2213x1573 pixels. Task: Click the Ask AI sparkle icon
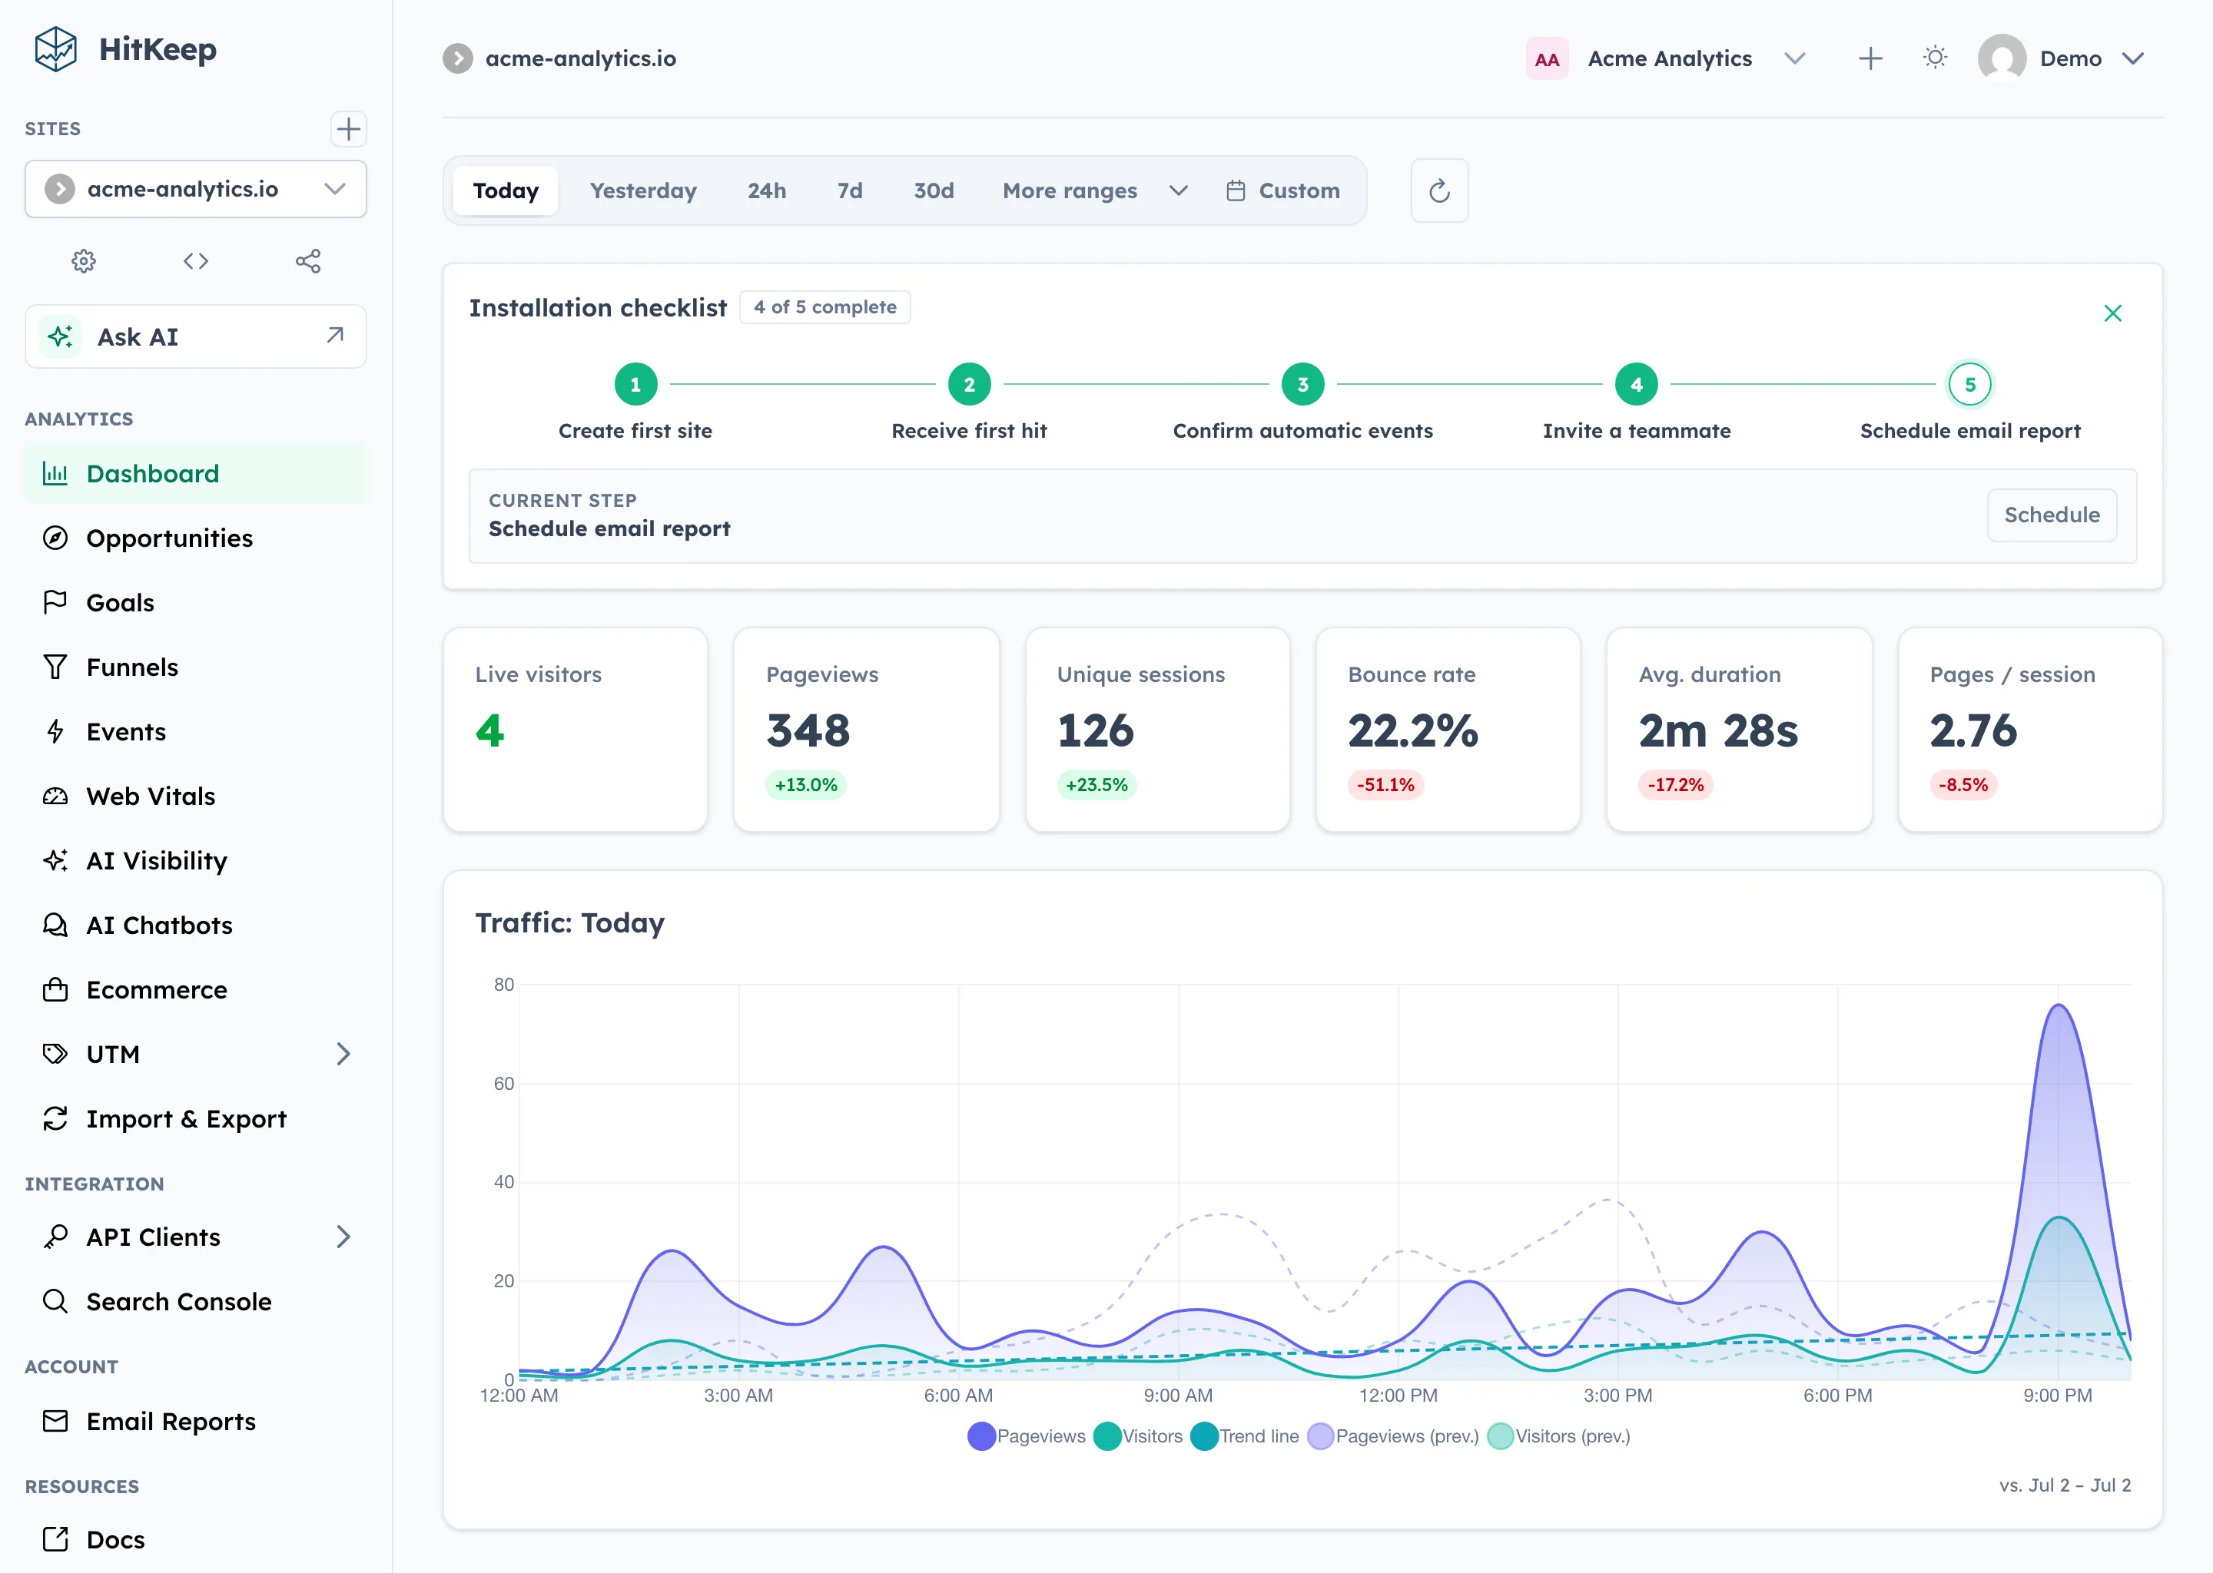[60, 336]
